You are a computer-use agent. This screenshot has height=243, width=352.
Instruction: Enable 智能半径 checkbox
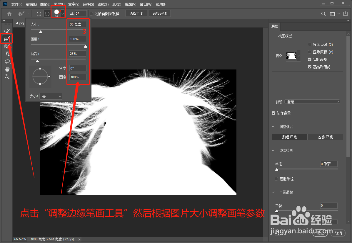coord(276,179)
